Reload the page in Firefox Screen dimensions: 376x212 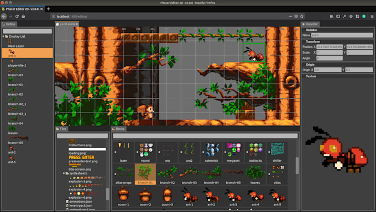click(17, 17)
